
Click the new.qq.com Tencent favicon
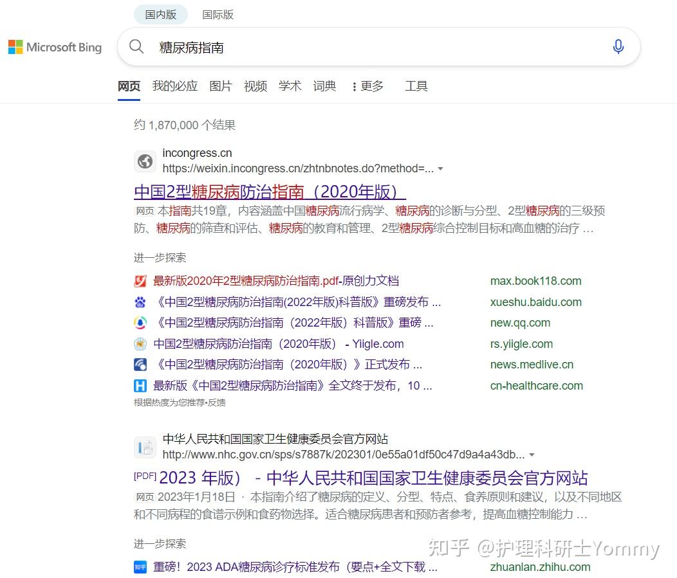pyautogui.click(x=140, y=323)
